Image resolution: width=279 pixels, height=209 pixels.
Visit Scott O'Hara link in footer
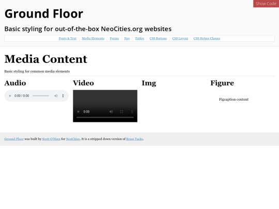click(x=51, y=139)
